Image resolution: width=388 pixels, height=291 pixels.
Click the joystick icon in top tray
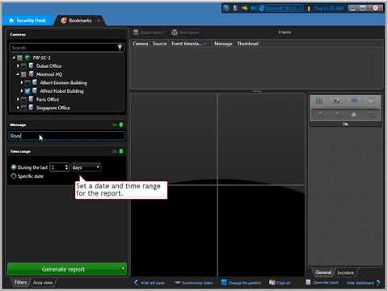click(x=235, y=8)
